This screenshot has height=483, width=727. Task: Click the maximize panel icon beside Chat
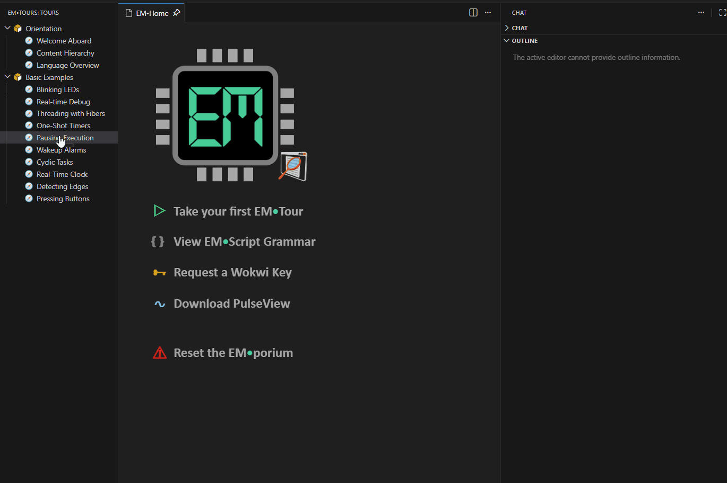pos(722,13)
